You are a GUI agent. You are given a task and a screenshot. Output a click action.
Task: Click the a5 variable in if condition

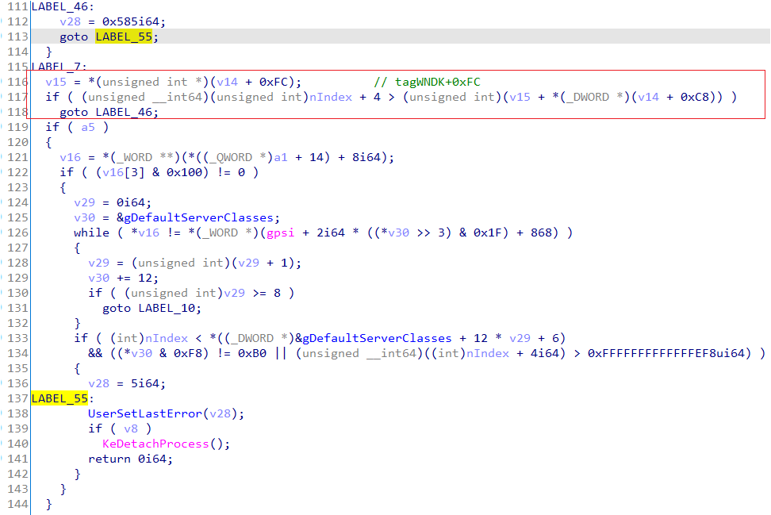(89, 127)
